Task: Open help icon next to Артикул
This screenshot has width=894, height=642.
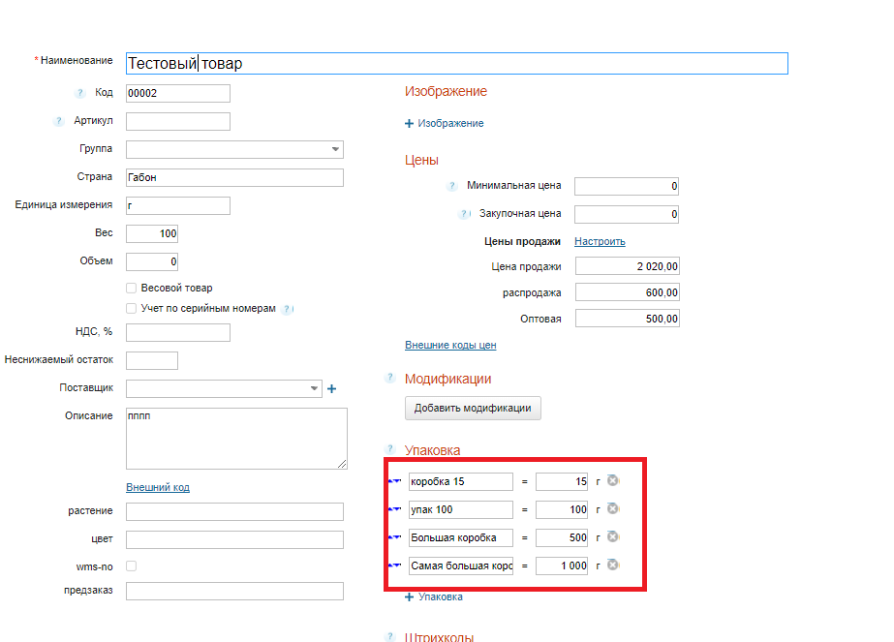Action: coord(59,121)
